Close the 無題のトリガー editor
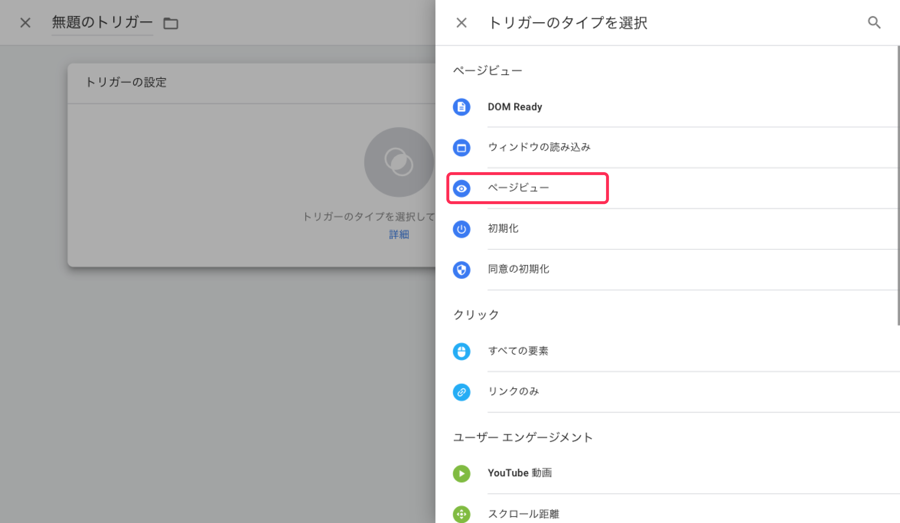The height and width of the screenshot is (523, 900). (25, 23)
